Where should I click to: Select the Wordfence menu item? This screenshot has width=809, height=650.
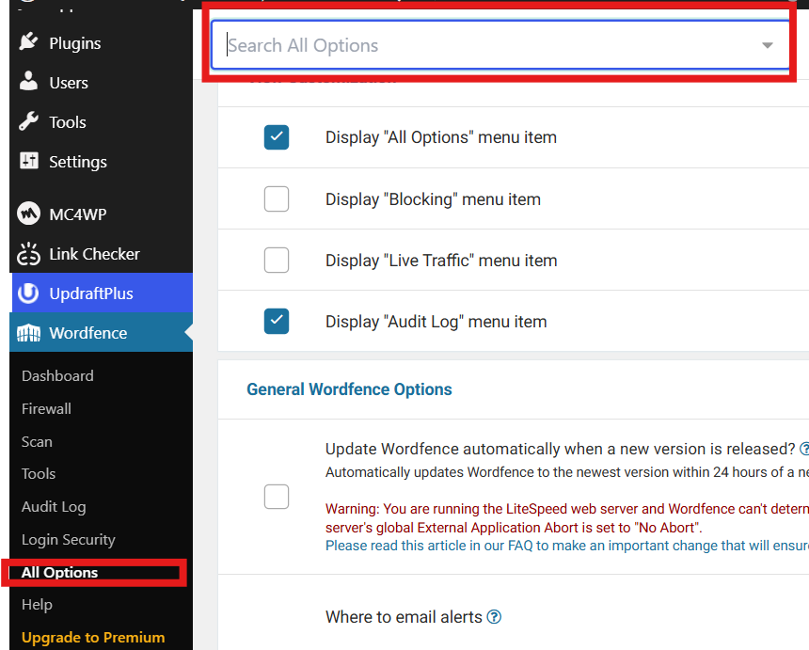[x=102, y=333]
